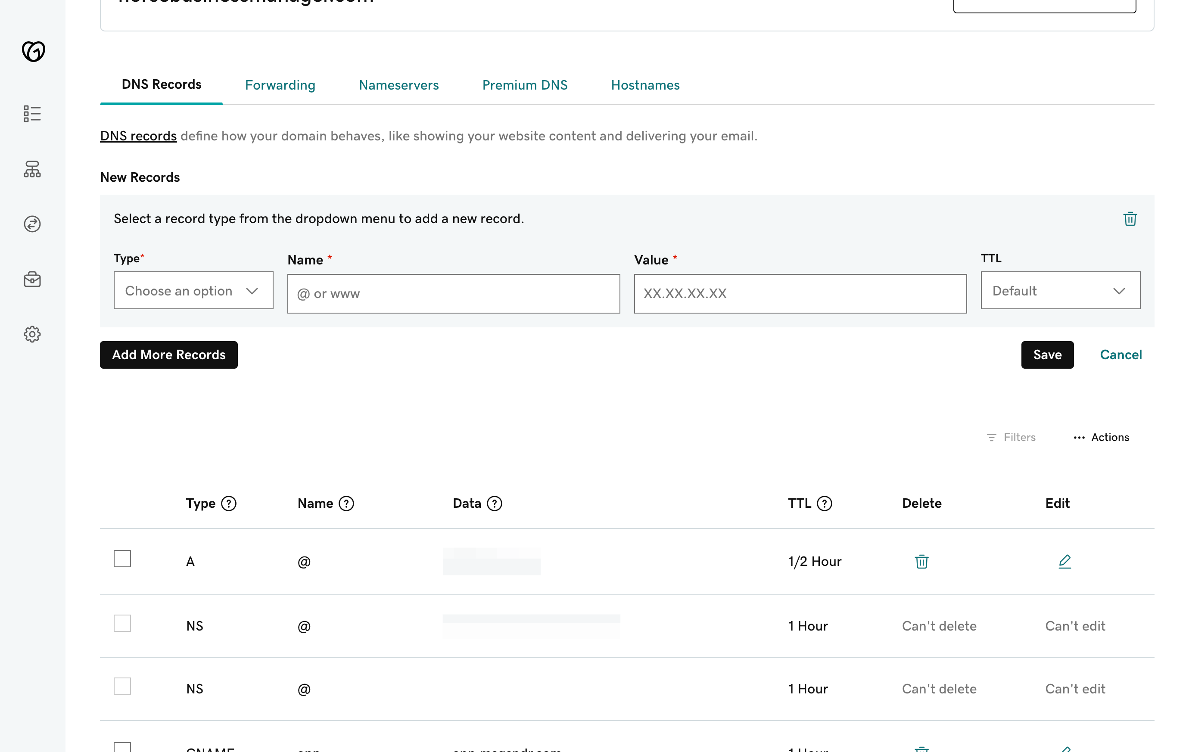Click the '1/2 Hour' TTL cell
The height and width of the screenshot is (752, 1189).
815,561
